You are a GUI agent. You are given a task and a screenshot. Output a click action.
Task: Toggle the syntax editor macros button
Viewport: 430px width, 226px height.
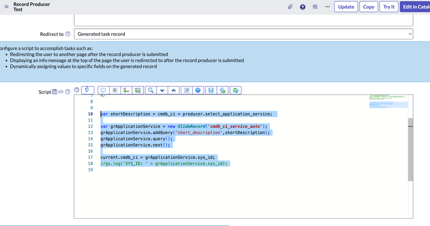pos(88,90)
